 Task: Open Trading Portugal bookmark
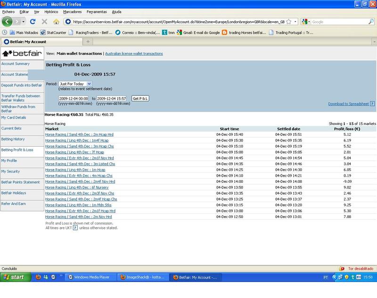point(291,32)
